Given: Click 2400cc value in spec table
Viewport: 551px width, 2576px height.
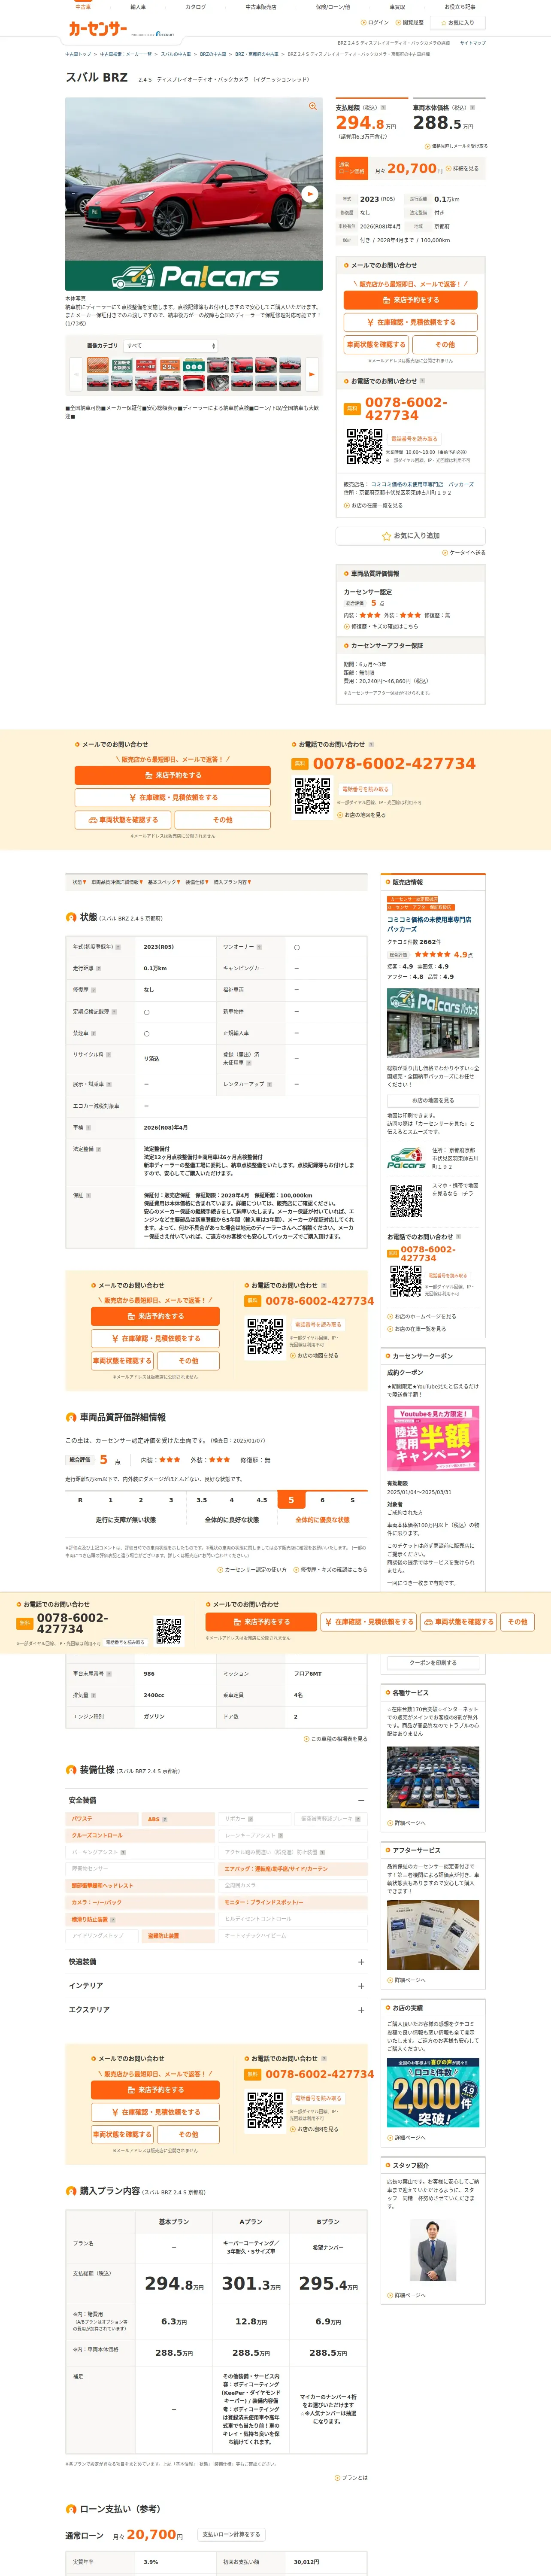Looking at the screenshot, I should [x=154, y=1695].
